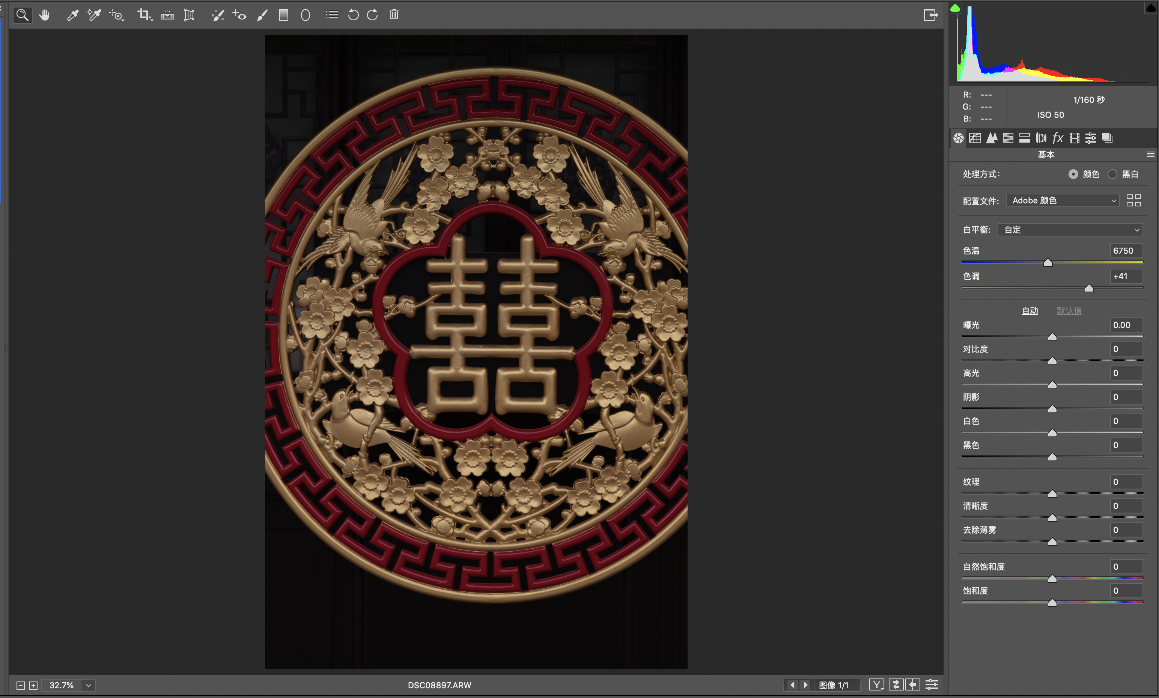Open the 配置文件 Adobe 颜色 dropdown
The image size is (1159, 698).
(x=1062, y=200)
